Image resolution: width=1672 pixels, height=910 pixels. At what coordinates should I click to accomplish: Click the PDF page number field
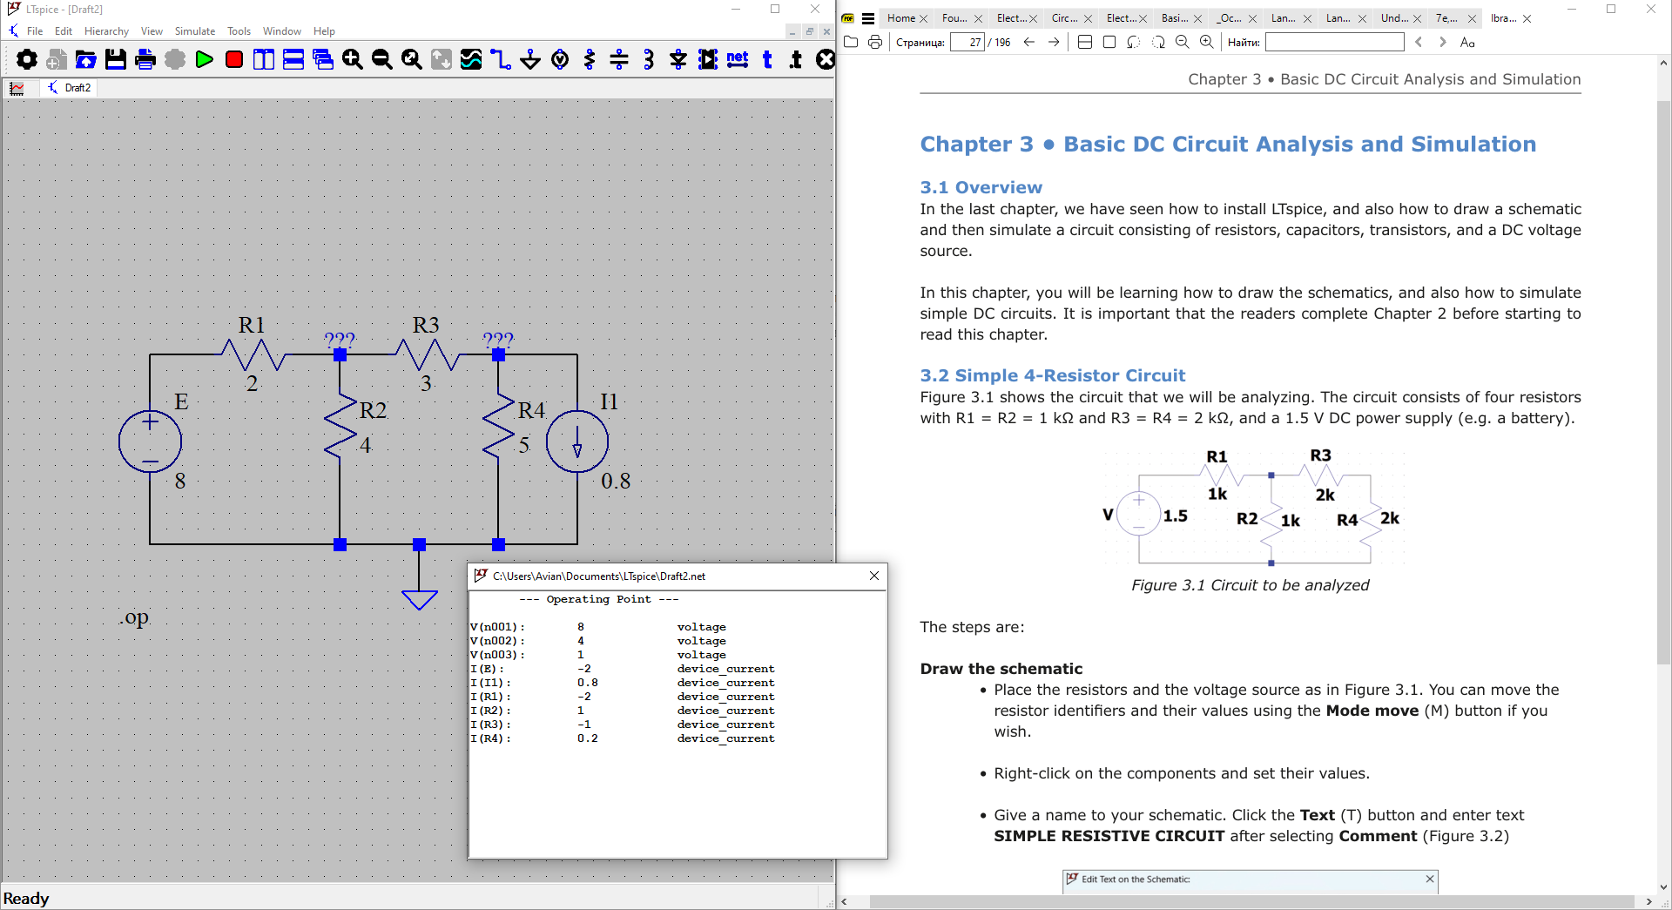point(967,42)
